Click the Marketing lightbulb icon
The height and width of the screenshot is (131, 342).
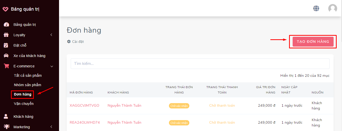[6, 127]
